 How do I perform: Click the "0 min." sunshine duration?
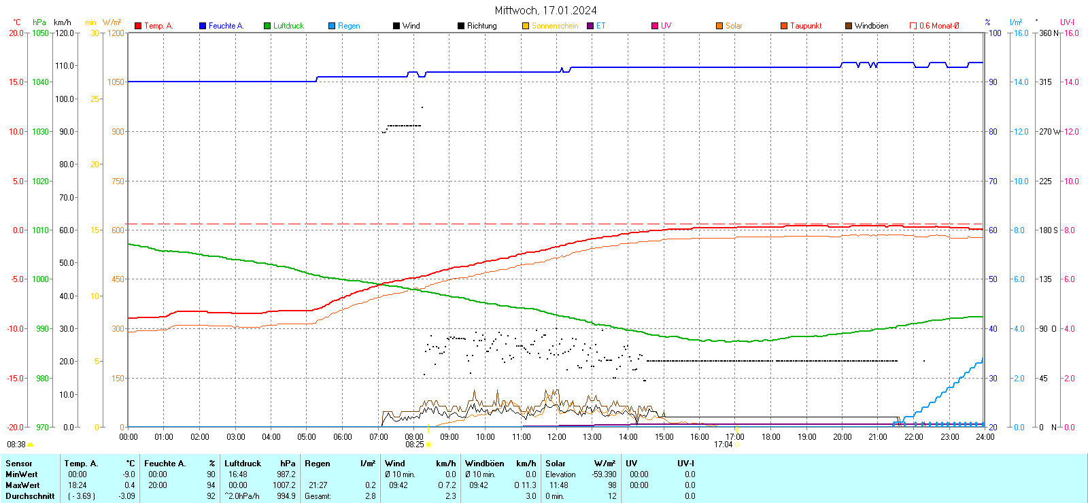coord(556,496)
